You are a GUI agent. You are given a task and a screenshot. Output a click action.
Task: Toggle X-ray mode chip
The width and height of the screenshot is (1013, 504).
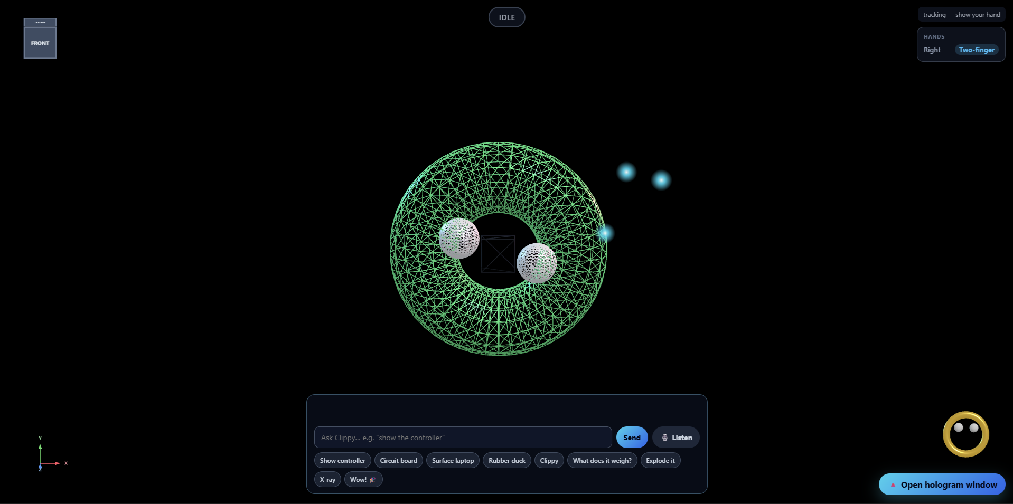pyautogui.click(x=327, y=480)
